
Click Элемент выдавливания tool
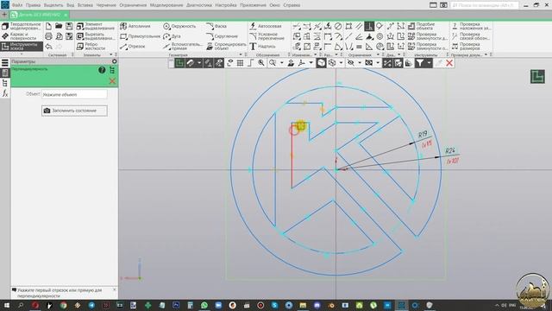[96, 26]
